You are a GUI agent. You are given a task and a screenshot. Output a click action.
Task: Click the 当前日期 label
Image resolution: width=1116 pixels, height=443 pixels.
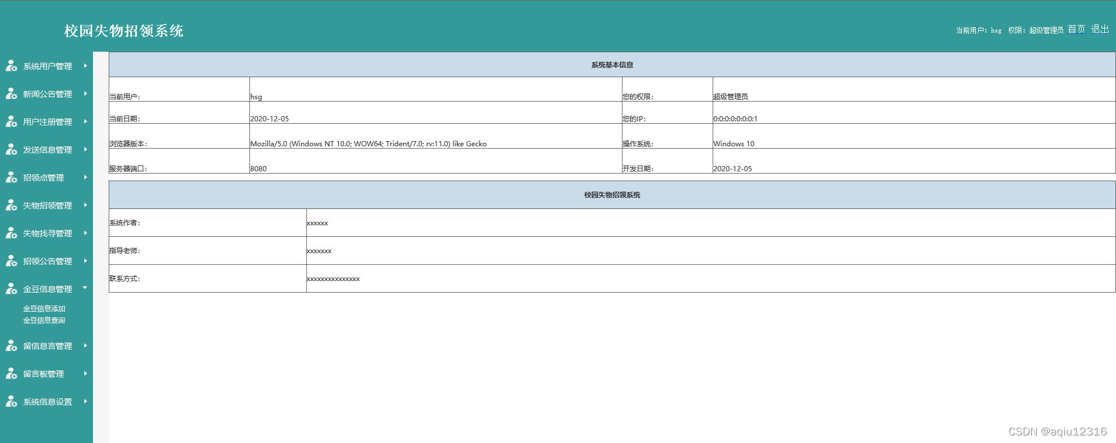125,119
